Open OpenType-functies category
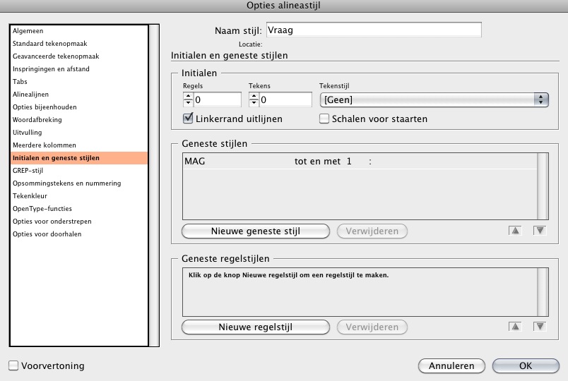The image size is (568, 381). (x=79, y=208)
